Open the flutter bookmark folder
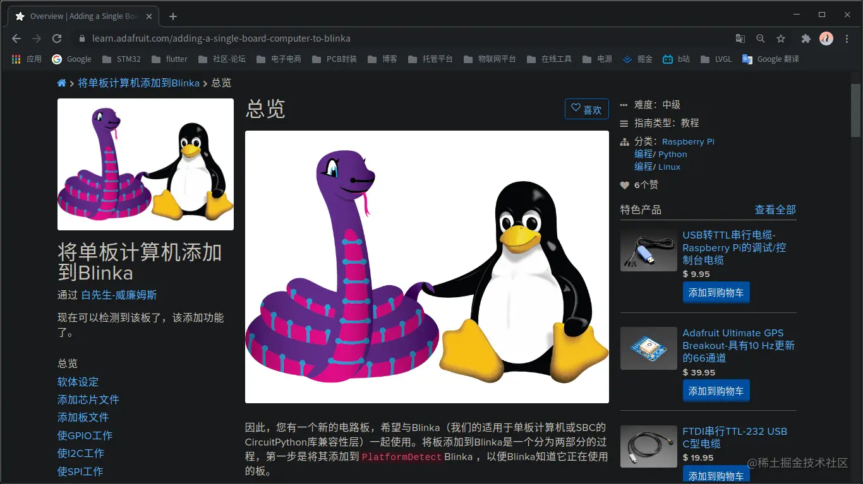The height and width of the screenshot is (484, 863). 169,59
